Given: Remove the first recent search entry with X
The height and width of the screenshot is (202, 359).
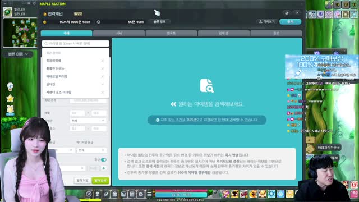Looking at the screenshot, I should click(x=103, y=61).
